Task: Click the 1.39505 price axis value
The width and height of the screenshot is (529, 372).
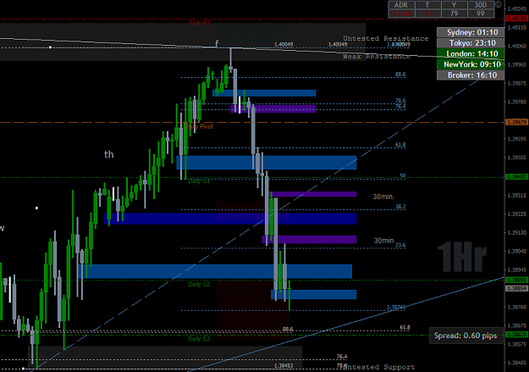Action: (x=517, y=158)
